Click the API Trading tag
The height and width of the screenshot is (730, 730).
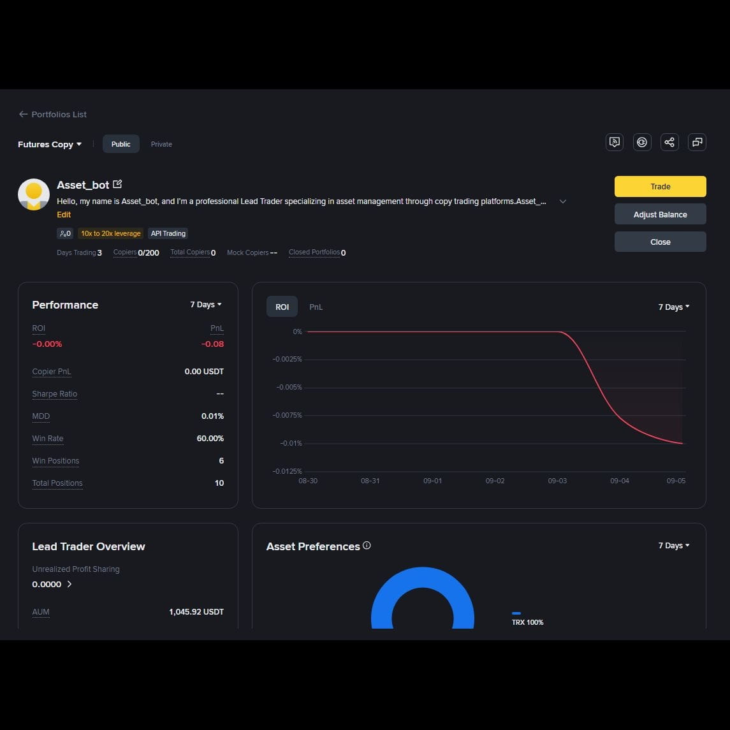pos(168,233)
